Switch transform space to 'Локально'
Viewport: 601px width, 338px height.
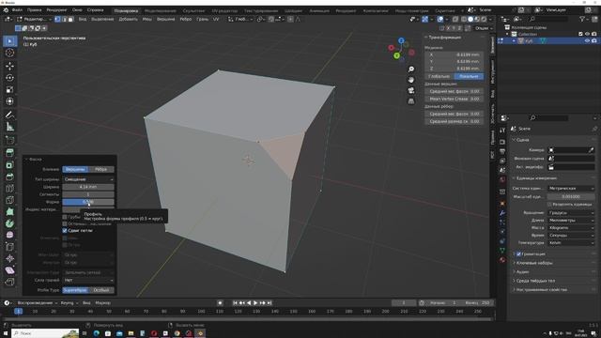coord(469,77)
